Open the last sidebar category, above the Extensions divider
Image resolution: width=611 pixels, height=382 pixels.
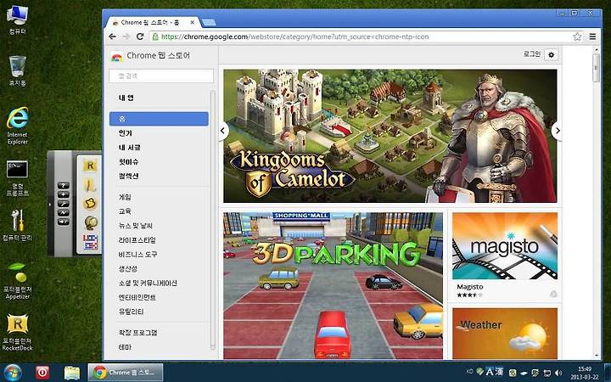[x=131, y=312]
